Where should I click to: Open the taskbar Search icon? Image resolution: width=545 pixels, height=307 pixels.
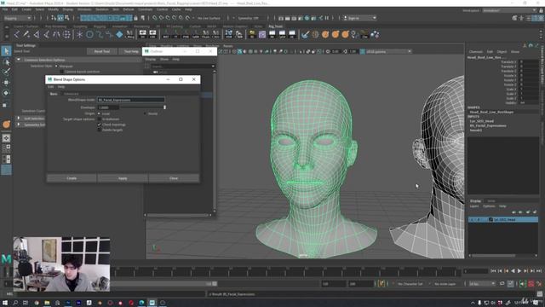(15, 303)
